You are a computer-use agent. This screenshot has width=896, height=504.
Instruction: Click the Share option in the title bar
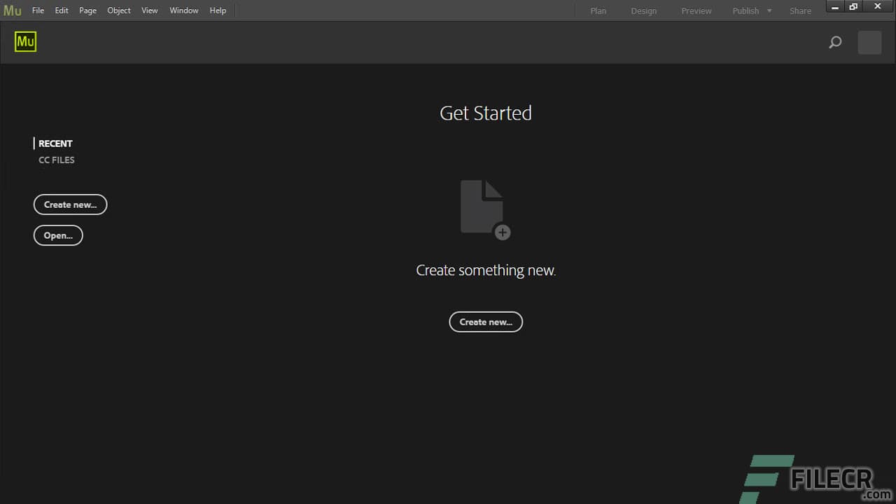(800, 10)
